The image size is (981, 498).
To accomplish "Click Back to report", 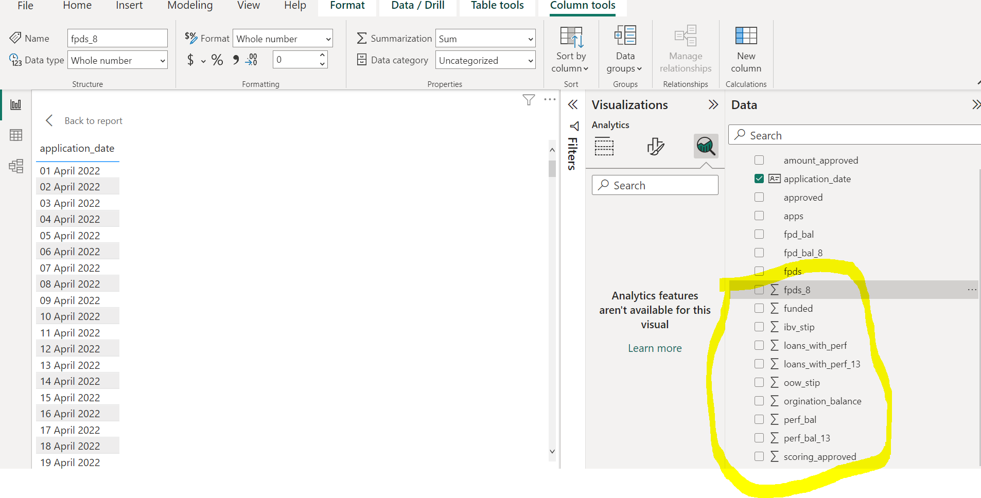I will click(93, 121).
